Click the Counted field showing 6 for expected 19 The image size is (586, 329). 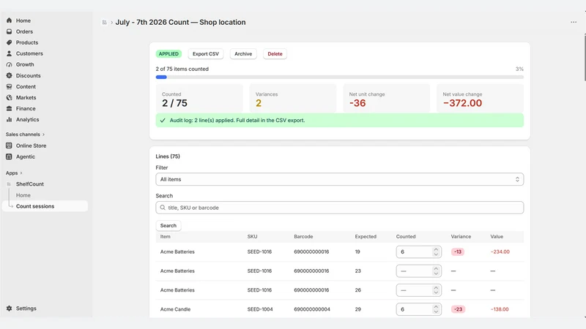(418, 252)
